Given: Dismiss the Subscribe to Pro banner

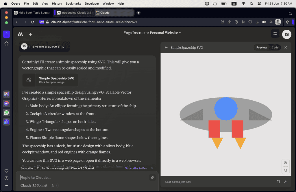Looking at the screenshot, I should 152,168.
